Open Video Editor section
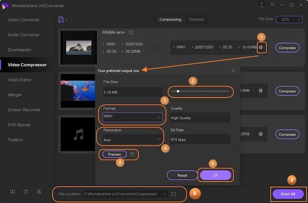This screenshot has width=308, height=203. [x=19, y=80]
